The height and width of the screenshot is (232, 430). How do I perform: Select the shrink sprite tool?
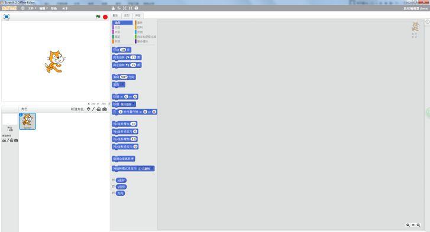pyautogui.click(x=130, y=8)
